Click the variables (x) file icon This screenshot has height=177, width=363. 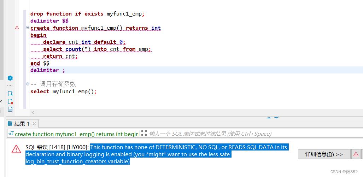[x=10, y=109]
